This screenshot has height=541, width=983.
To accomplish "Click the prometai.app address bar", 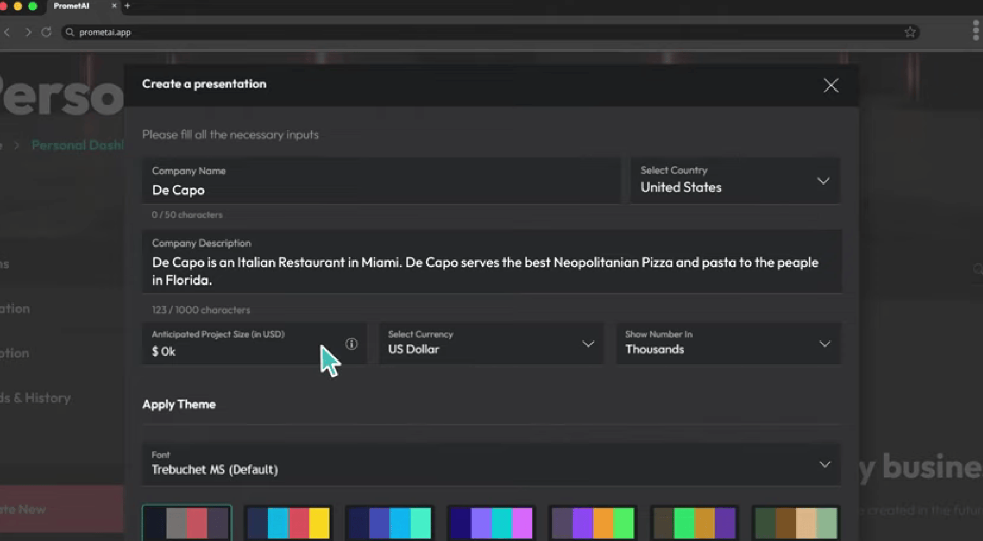I will pos(490,32).
